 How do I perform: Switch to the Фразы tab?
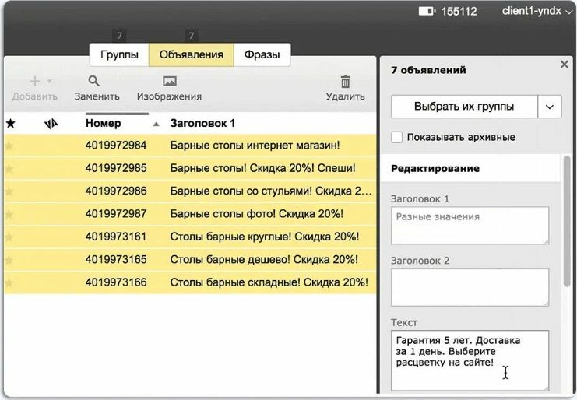(262, 54)
